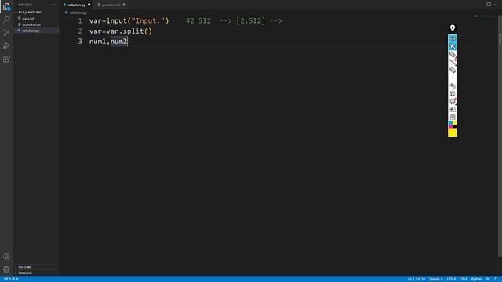The image size is (502, 282).
Task: Select the pen tool in annotation toolbar
Action: [x=453, y=55]
